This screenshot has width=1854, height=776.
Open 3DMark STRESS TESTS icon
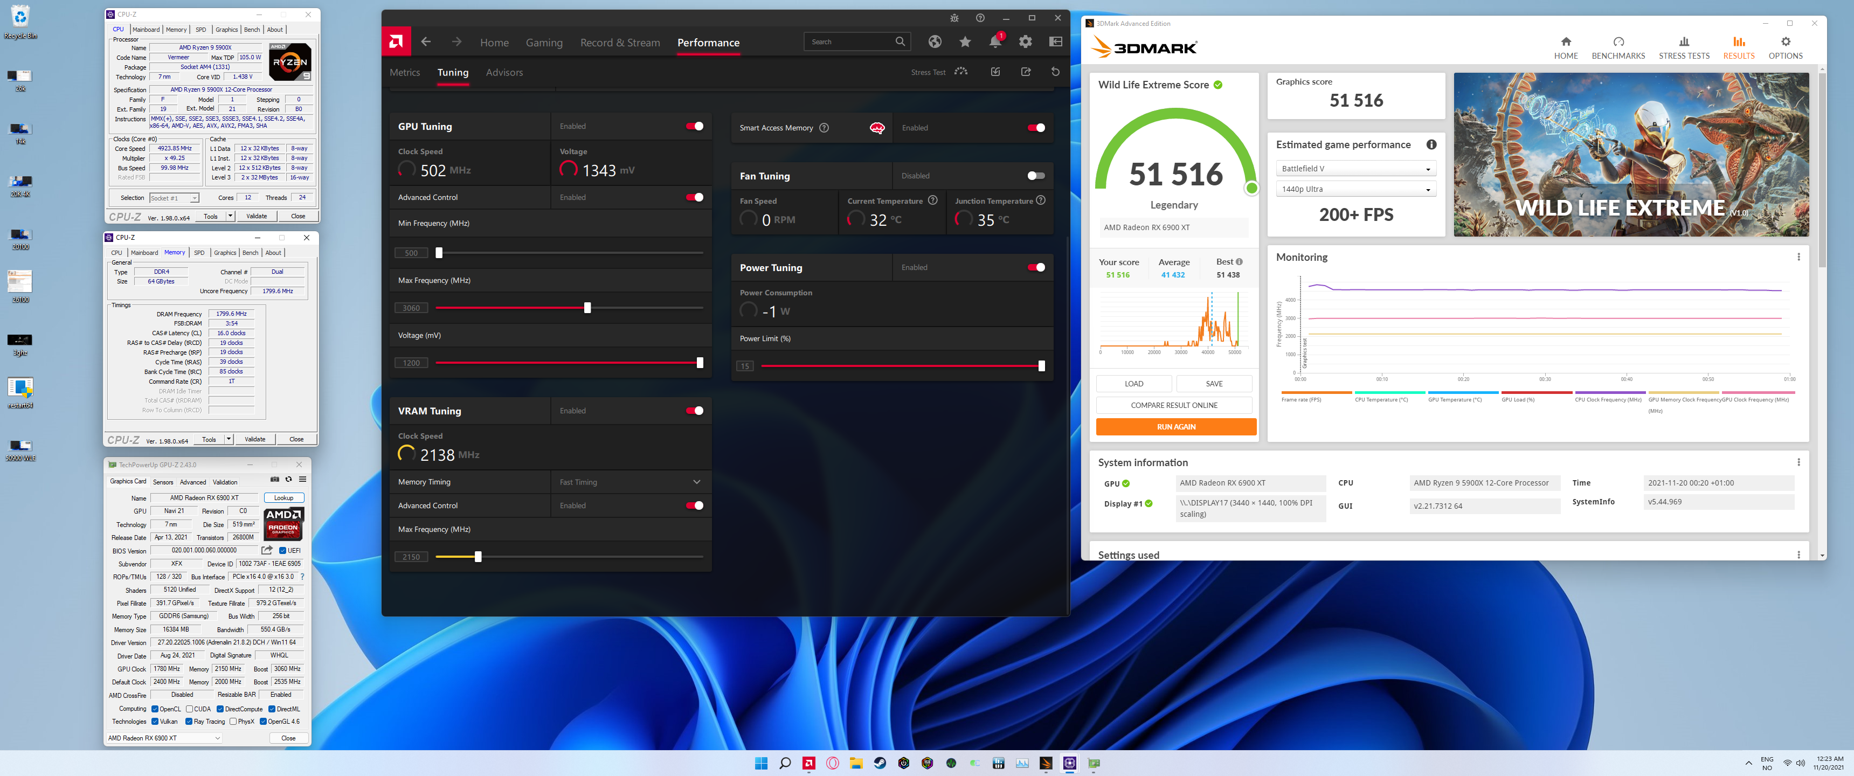pyautogui.click(x=1684, y=47)
